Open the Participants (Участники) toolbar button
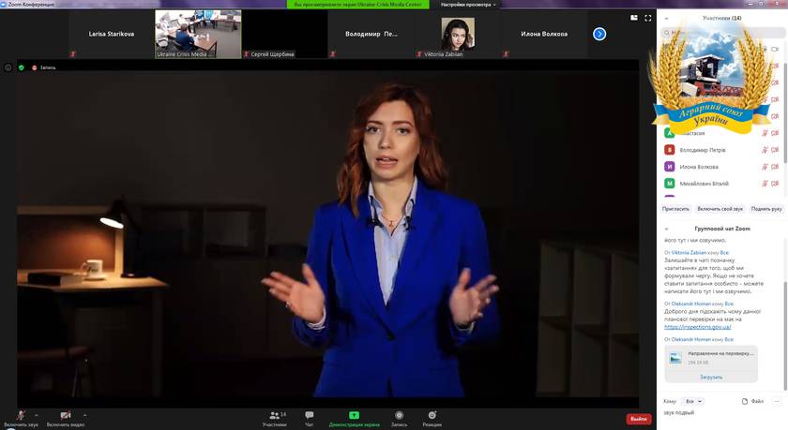The image size is (788, 430). point(275,419)
